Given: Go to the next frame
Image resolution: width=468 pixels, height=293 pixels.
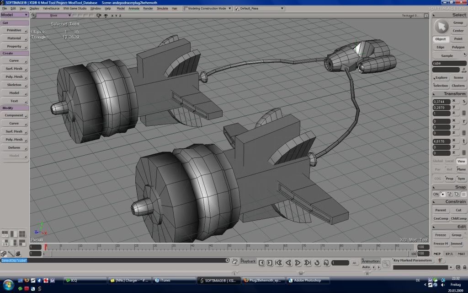Looking at the screenshot, I should [270, 263].
